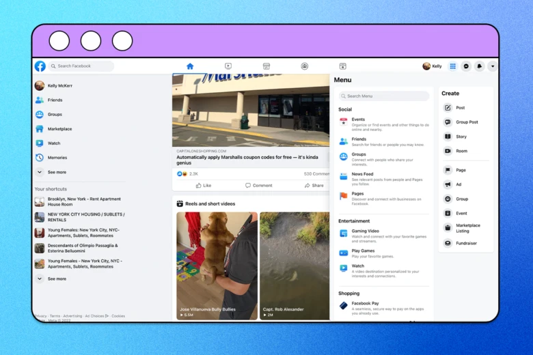Image resolution: width=533 pixels, height=355 pixels.
Task: Open Marketplace in the left sidebar
Action: click(x=53, y=129)
